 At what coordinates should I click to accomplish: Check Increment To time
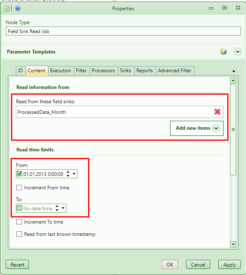click(x=19, y=222)
